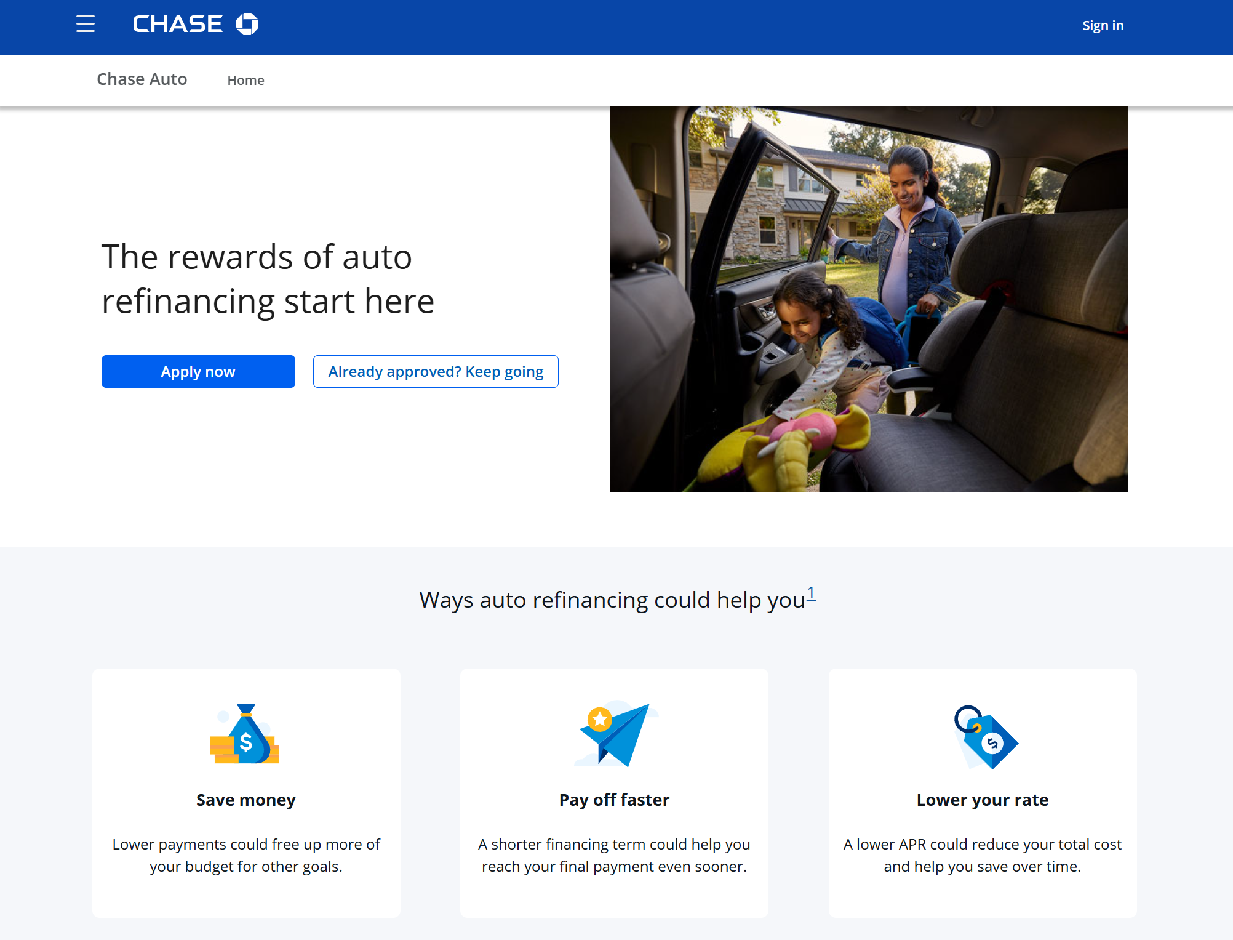Screen dimensions: 1233x940
Task: Click the Save money heading
Action: 245,800
